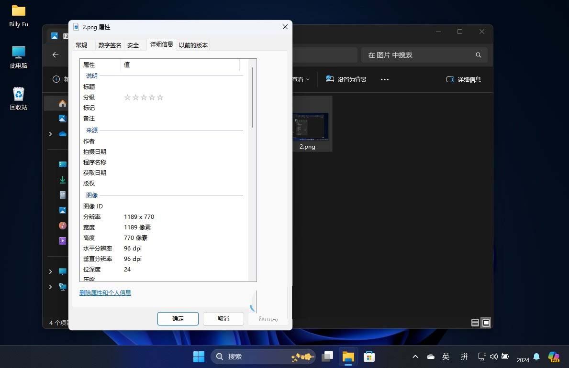Open 删除属性和个人信息 link
Screen dimensions: 569x368
tap(105, 292)
